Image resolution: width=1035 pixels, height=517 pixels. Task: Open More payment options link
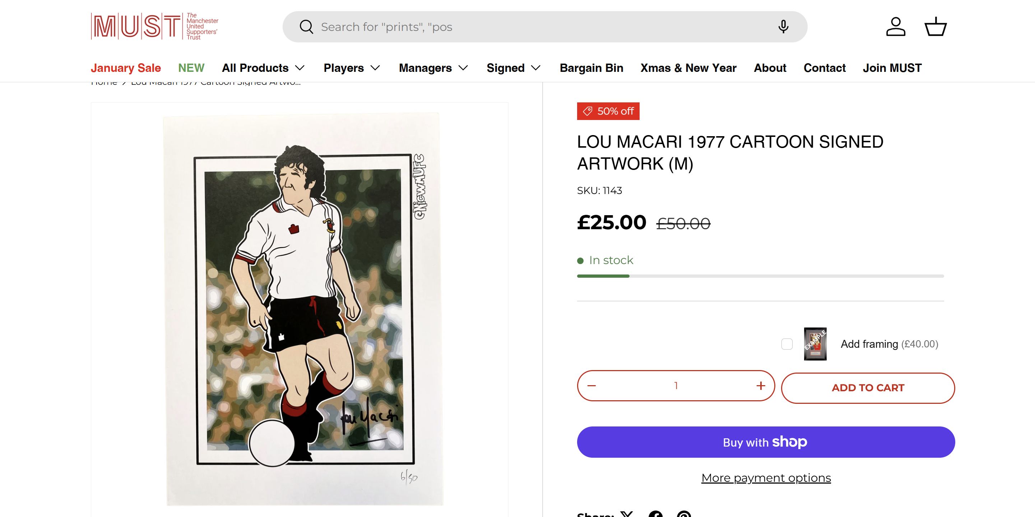click(x=766, y=477)
